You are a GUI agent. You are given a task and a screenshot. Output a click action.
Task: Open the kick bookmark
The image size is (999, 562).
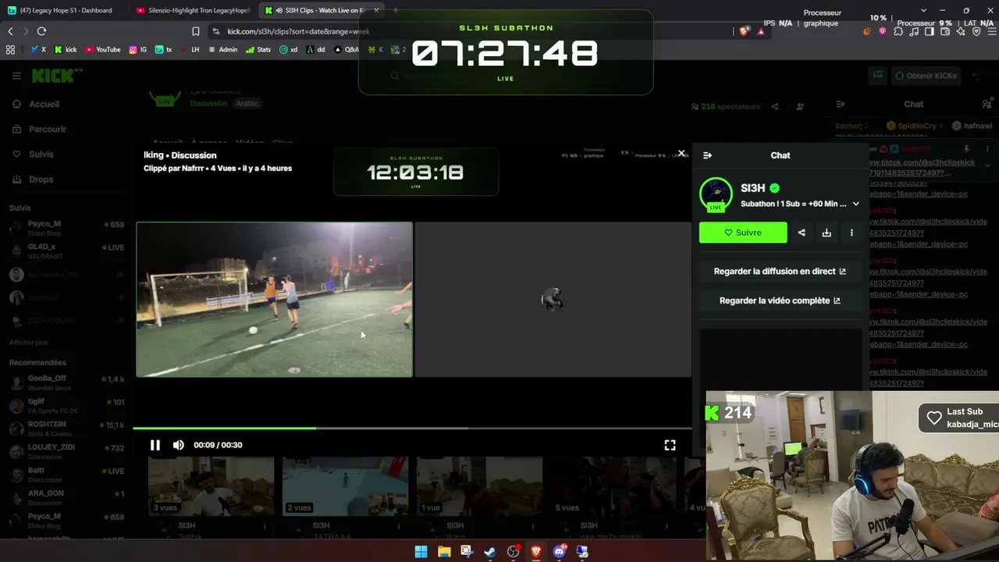pos(66,49)
